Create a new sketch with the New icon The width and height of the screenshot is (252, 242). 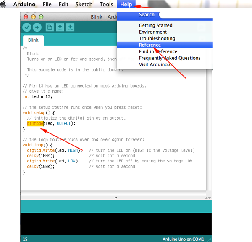(x=50, y=27)
